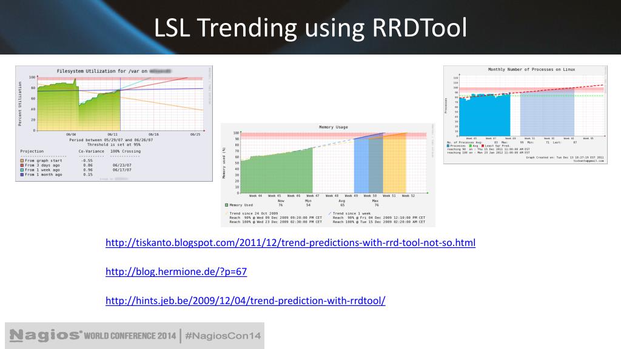Viewport: 621px width, 349px height.
Task: Click the Monthly Number of Processes graph
Action: (525, 115)
